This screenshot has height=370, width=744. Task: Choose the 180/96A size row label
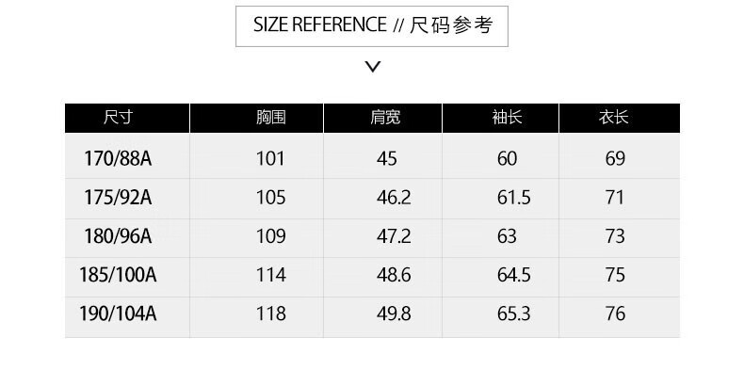(118, 236)
